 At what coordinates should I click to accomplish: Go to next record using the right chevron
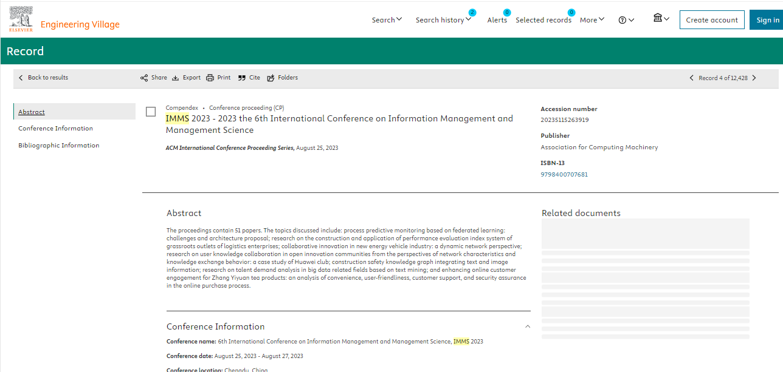point(754,78)
